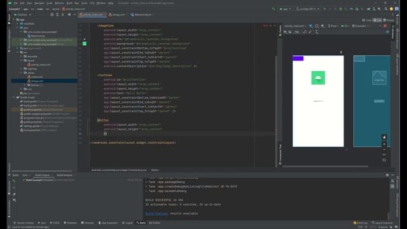Select strings.xml in the project tree
Viewport: 407px width, 229px height.
(x=37, y=81)
